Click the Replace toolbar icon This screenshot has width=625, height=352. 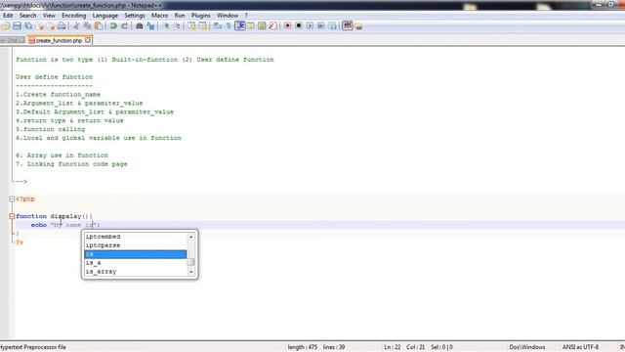[x=150, y=26]
